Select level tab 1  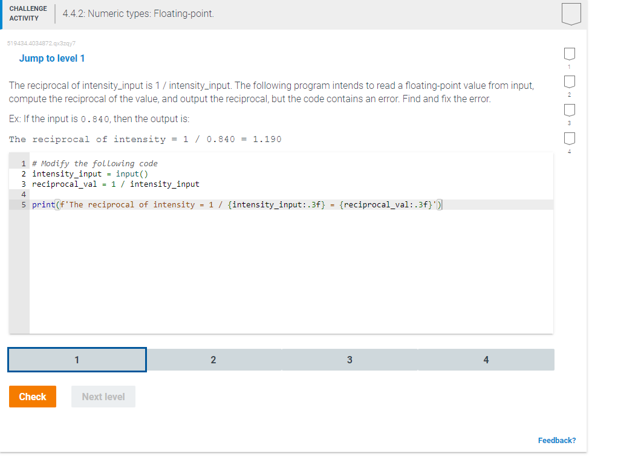(x=76, y=359)
